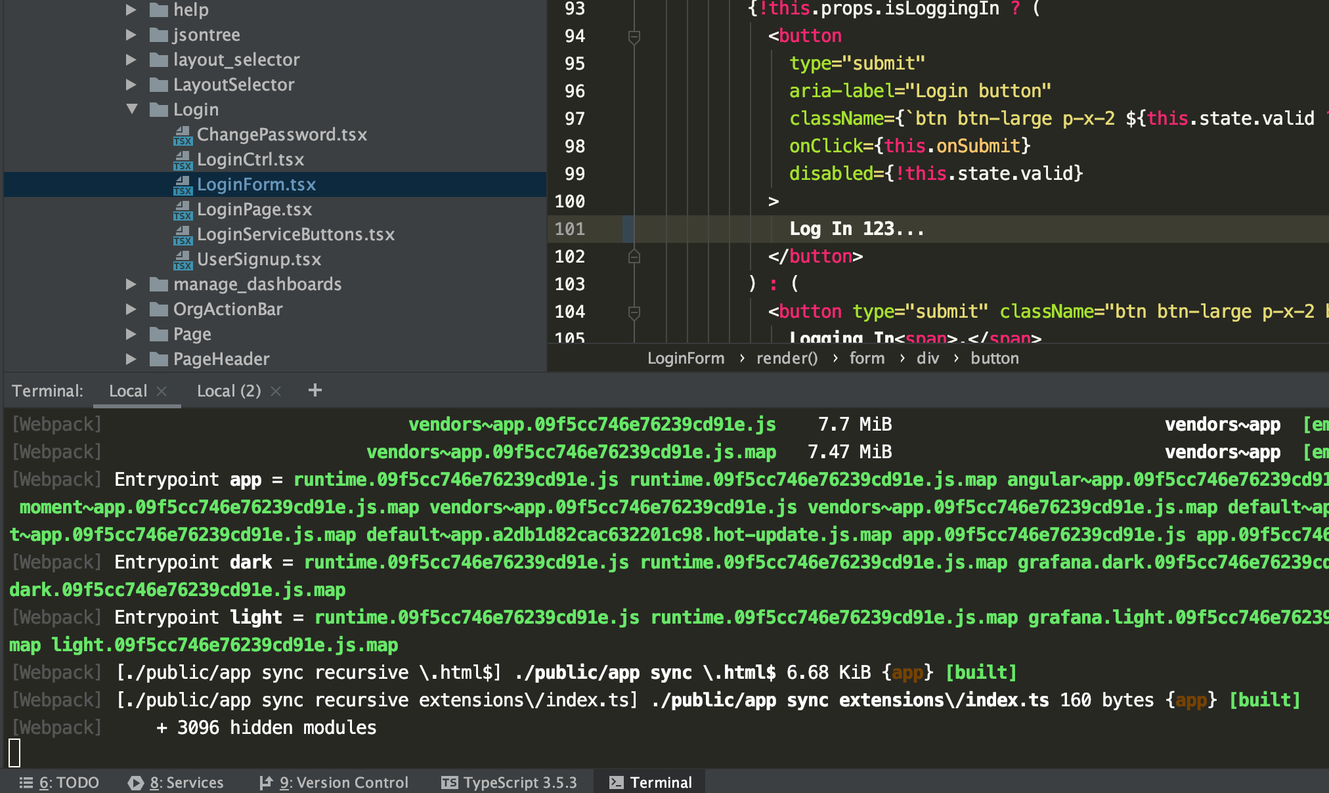Click the TypeScript TS icon
This screenshot has height=793, width=1329.
(x=449, y=782)
